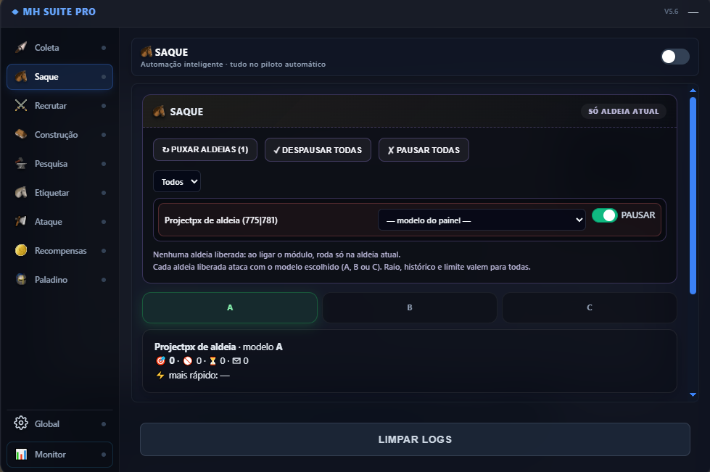Click the red prohibited-sign stats icon

tap(187, 360)
